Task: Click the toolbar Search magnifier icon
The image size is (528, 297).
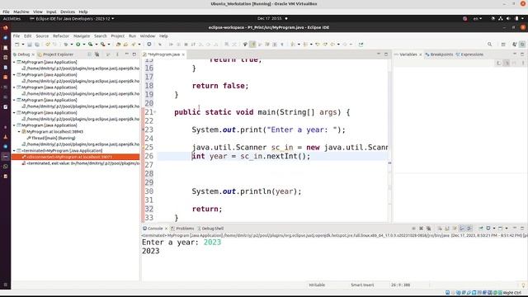Action: (489, 45)
